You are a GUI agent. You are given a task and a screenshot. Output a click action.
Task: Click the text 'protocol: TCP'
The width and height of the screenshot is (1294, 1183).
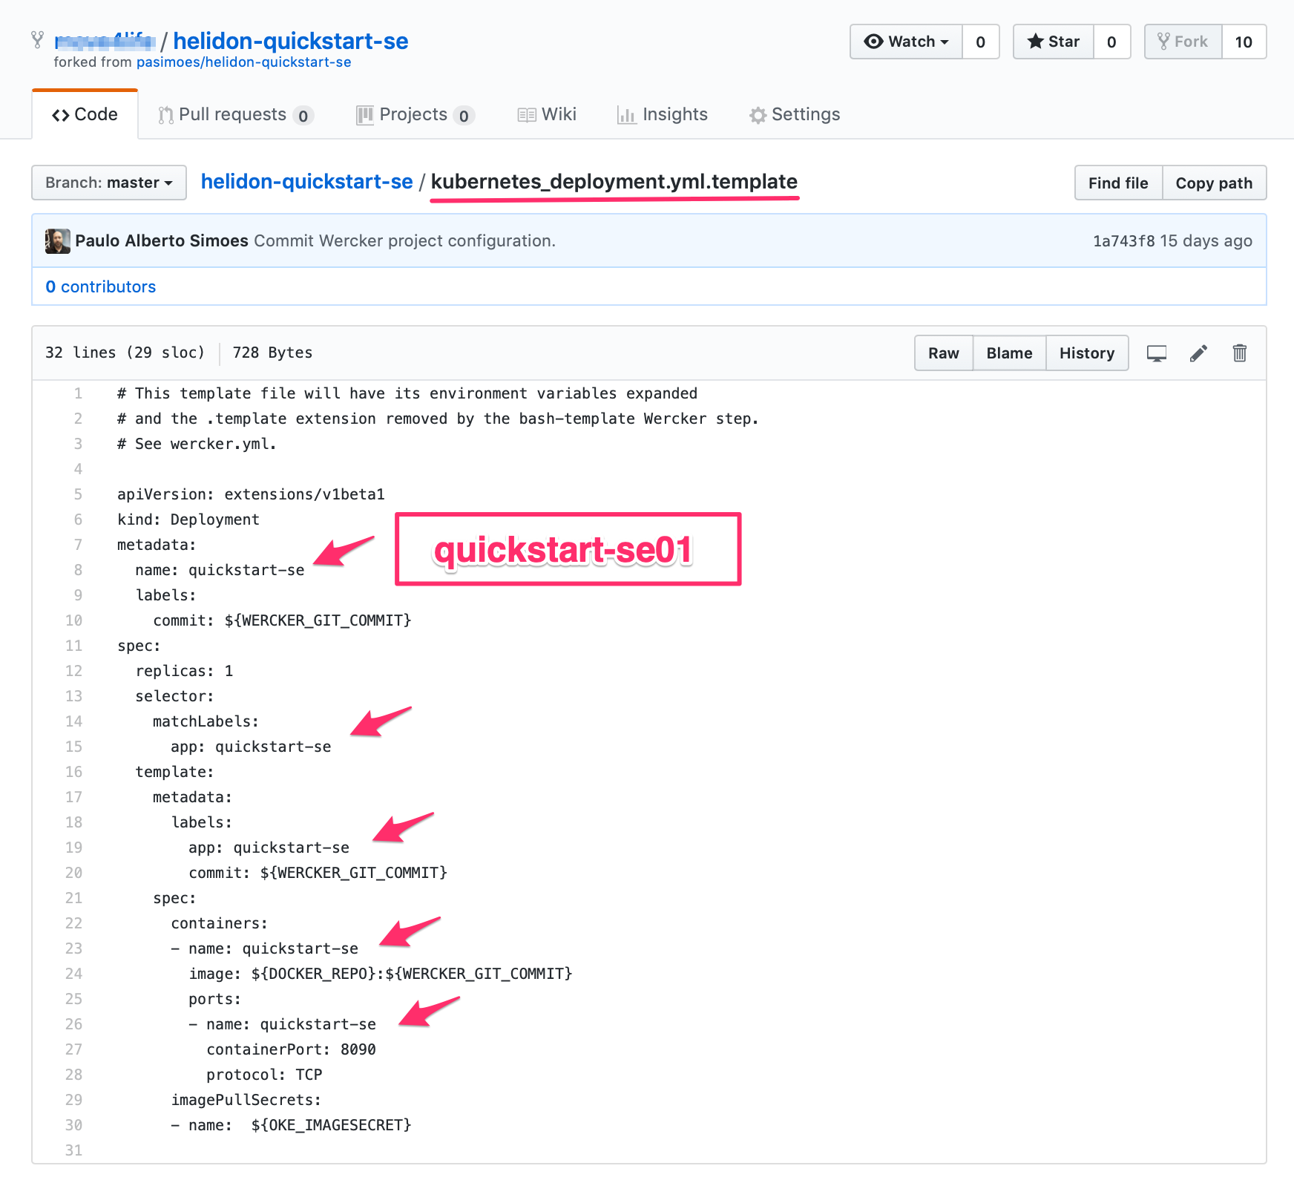click(264, 1075)
